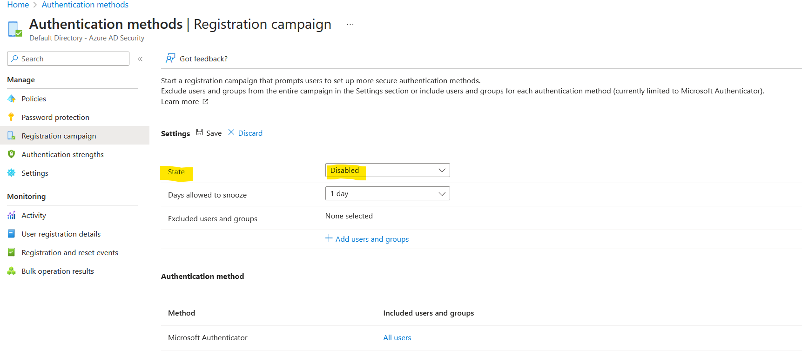Click the Activity chart icon
Screen dimensions: 802x356
click(12, 215)
